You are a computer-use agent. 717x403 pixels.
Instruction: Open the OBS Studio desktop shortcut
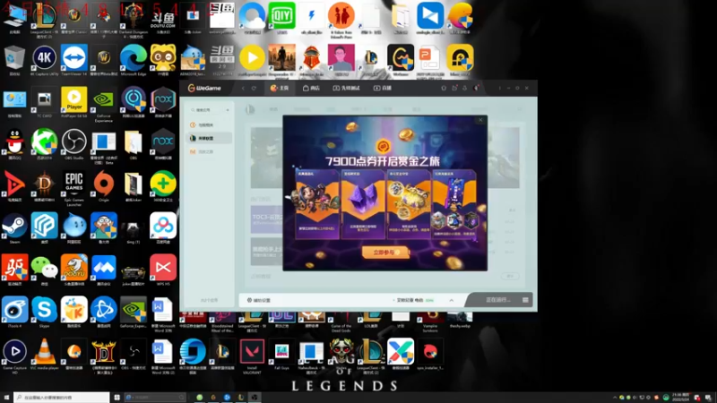pyautogui.click(x=74, y=144)
